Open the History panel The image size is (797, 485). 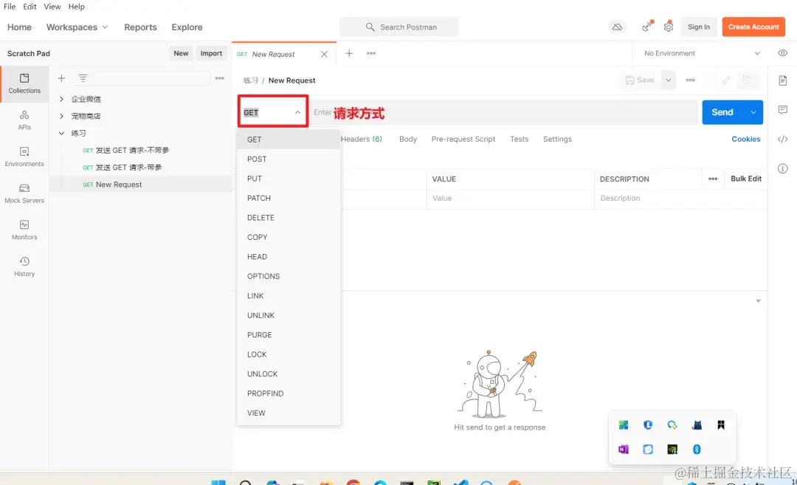point(24,266)
